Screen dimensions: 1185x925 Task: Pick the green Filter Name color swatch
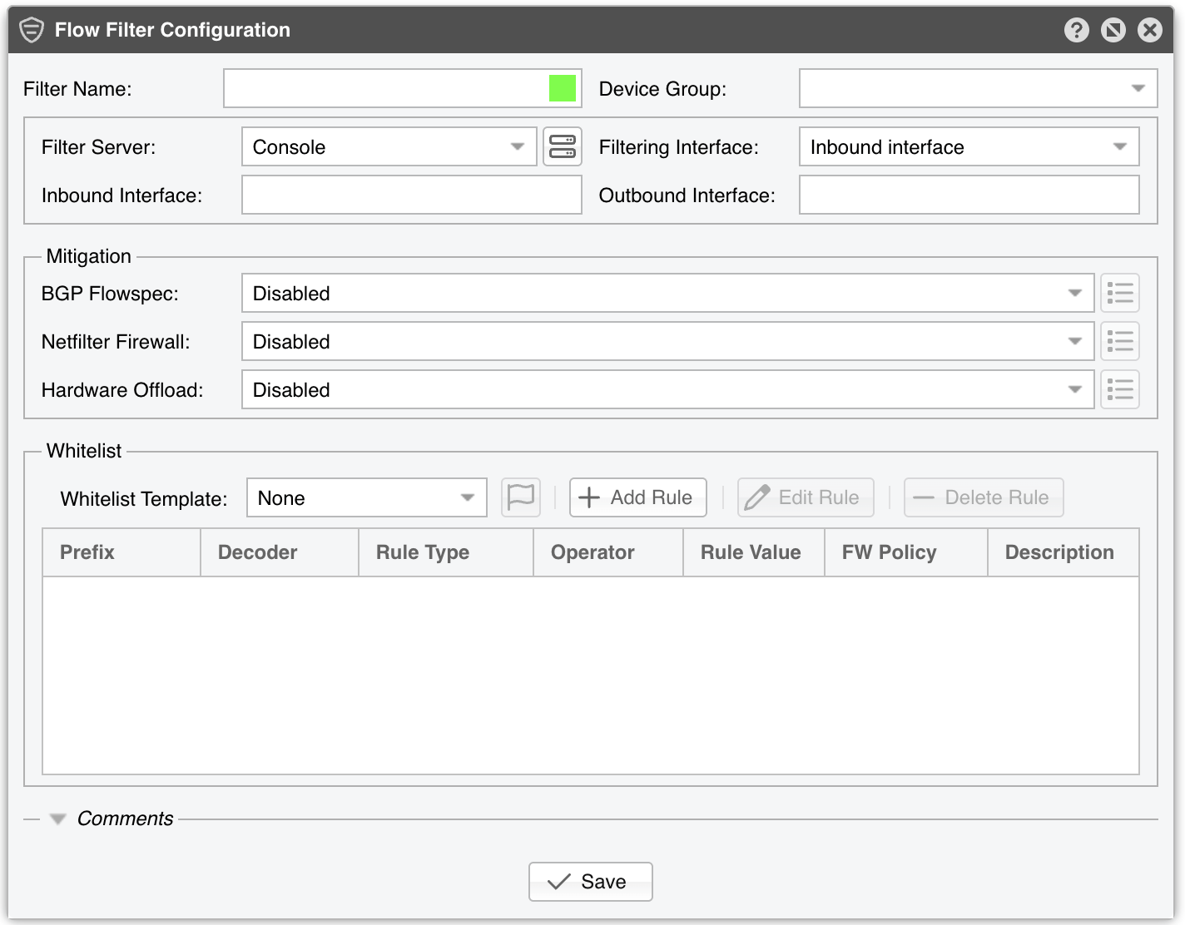pyautogui.click(x=563, y=88)
